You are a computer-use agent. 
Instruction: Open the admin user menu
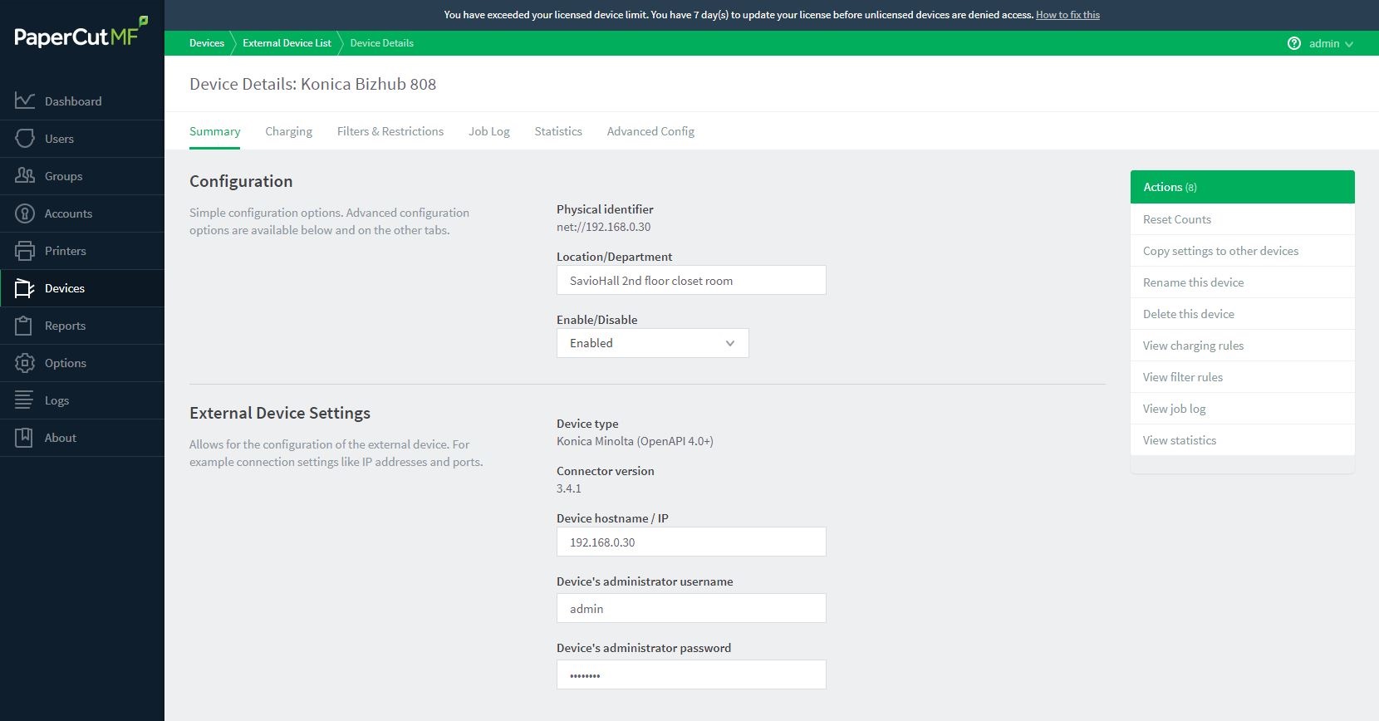[x=1331, y=43]
